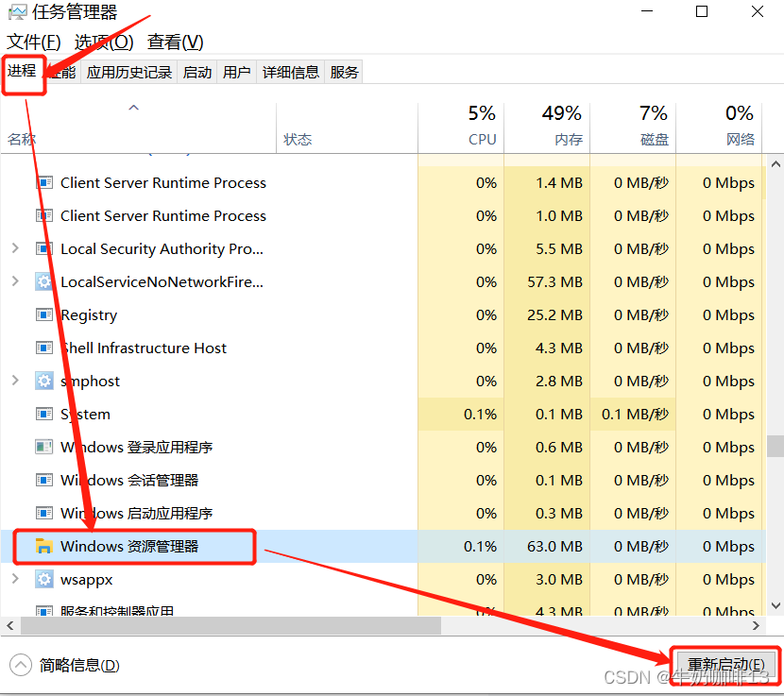
Task: Click the Windows 会话管理器 icon
Action: 44,480
